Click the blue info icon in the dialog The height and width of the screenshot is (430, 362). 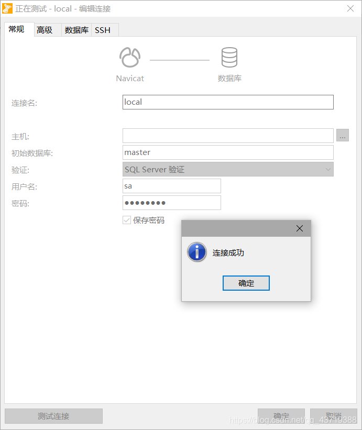pos(197,252)
